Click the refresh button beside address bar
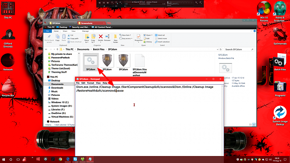290x163 pixels. [x=221, y=49]
